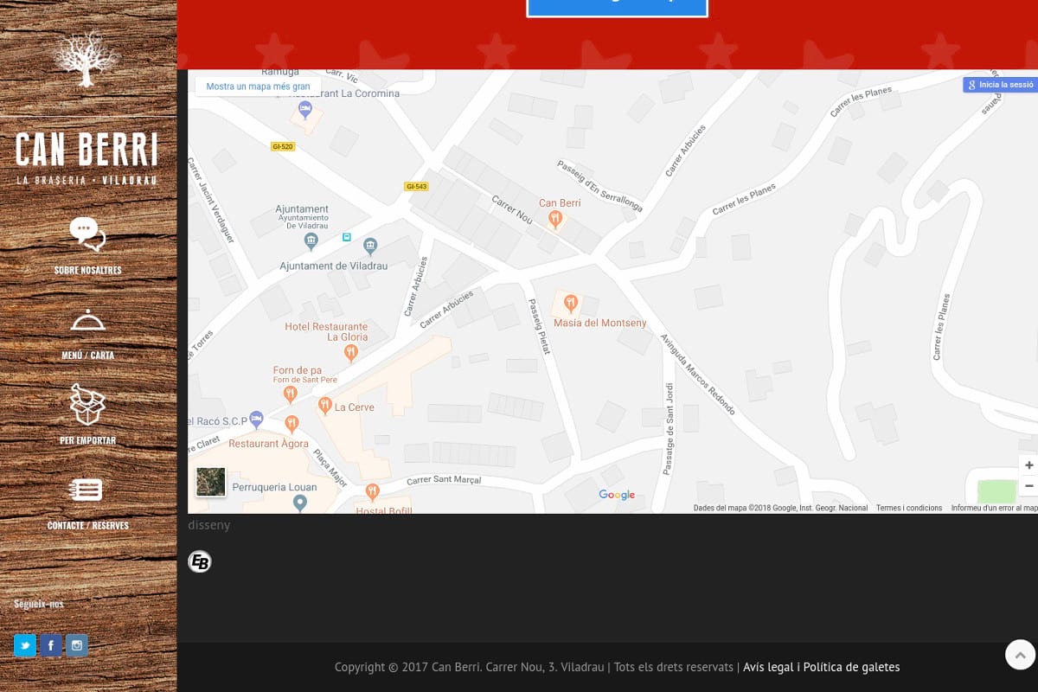Click 'Informeu d'un error al mapa'
The width and height of the screenshot is (1038, 692).
click(x=994, y=508)
